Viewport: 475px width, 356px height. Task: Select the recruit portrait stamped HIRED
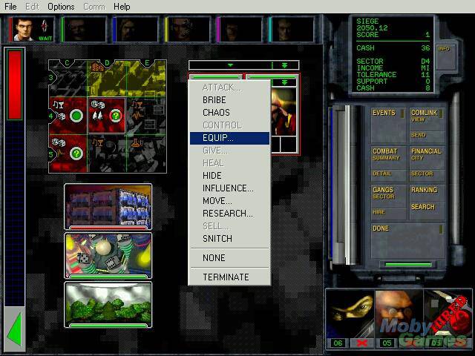pyautogui.click(x=447, y=314)
